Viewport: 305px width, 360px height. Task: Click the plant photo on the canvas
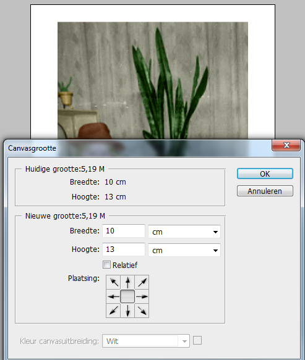tap(153, 80)
